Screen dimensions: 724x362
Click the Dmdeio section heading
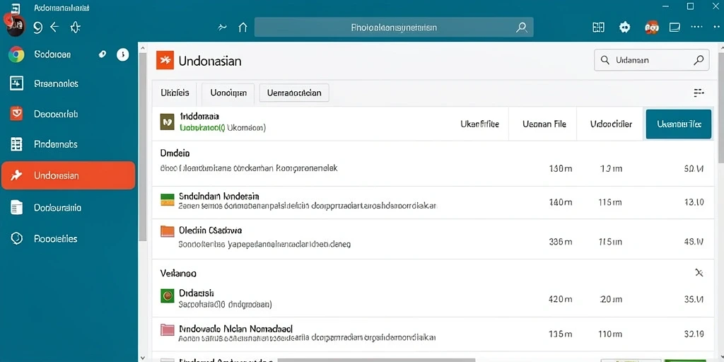point(175,153)
